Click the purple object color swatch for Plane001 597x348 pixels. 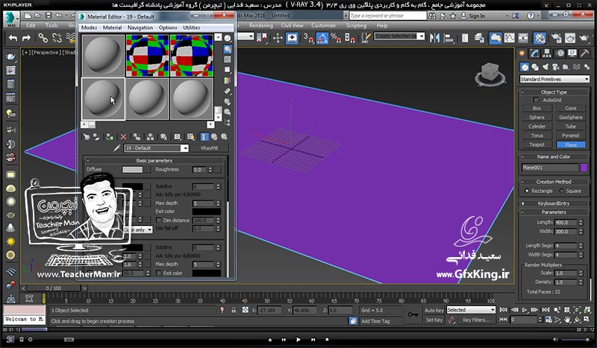pyautogui.click(x=584, y=168)
